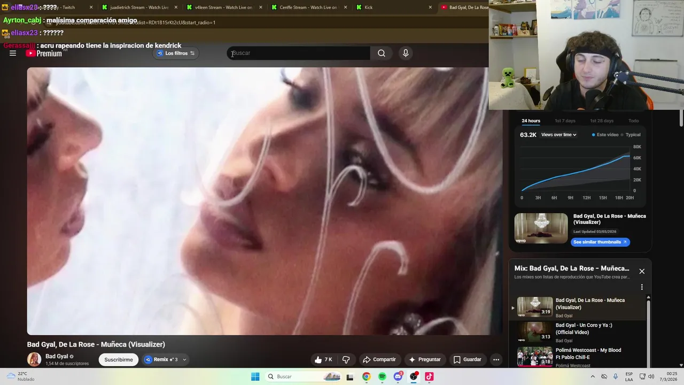Switch to the Todo stats tab
684x385 pixels.
(x=633, y=121)
